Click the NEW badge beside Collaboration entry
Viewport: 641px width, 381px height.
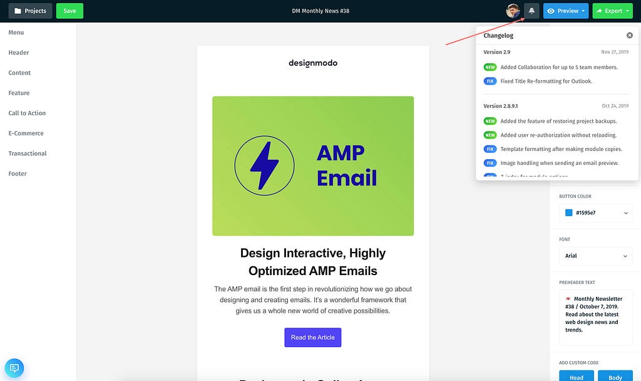(490, 67)
